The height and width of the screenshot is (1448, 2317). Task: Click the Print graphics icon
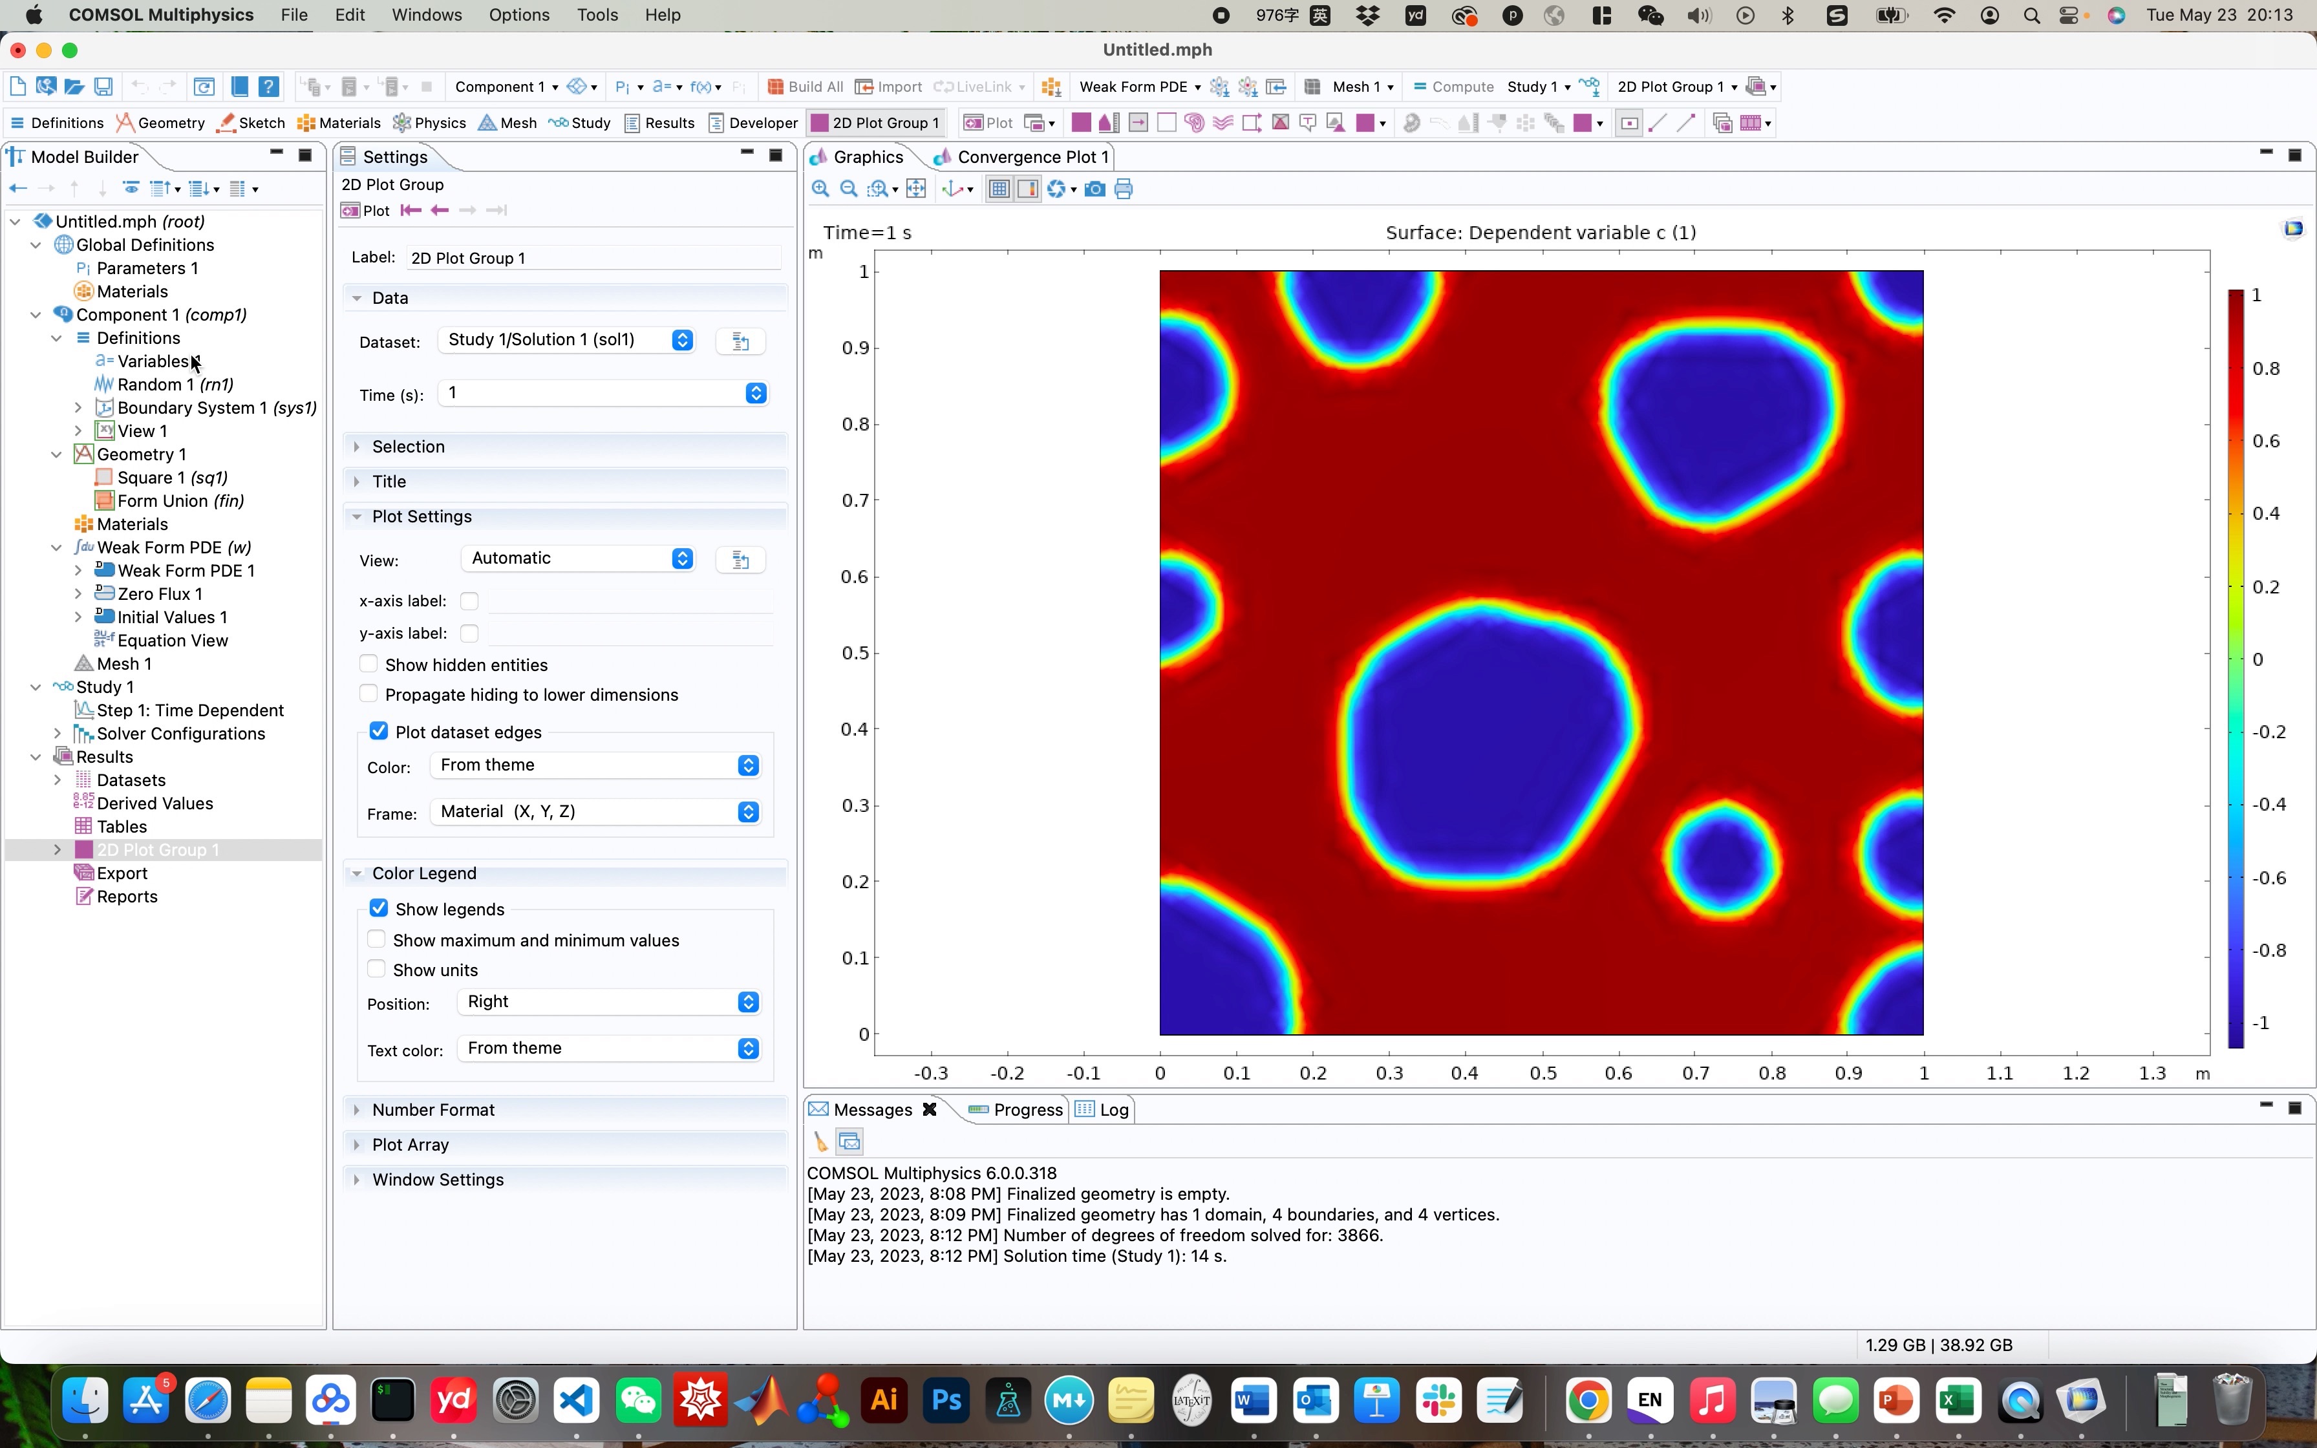1124,189
